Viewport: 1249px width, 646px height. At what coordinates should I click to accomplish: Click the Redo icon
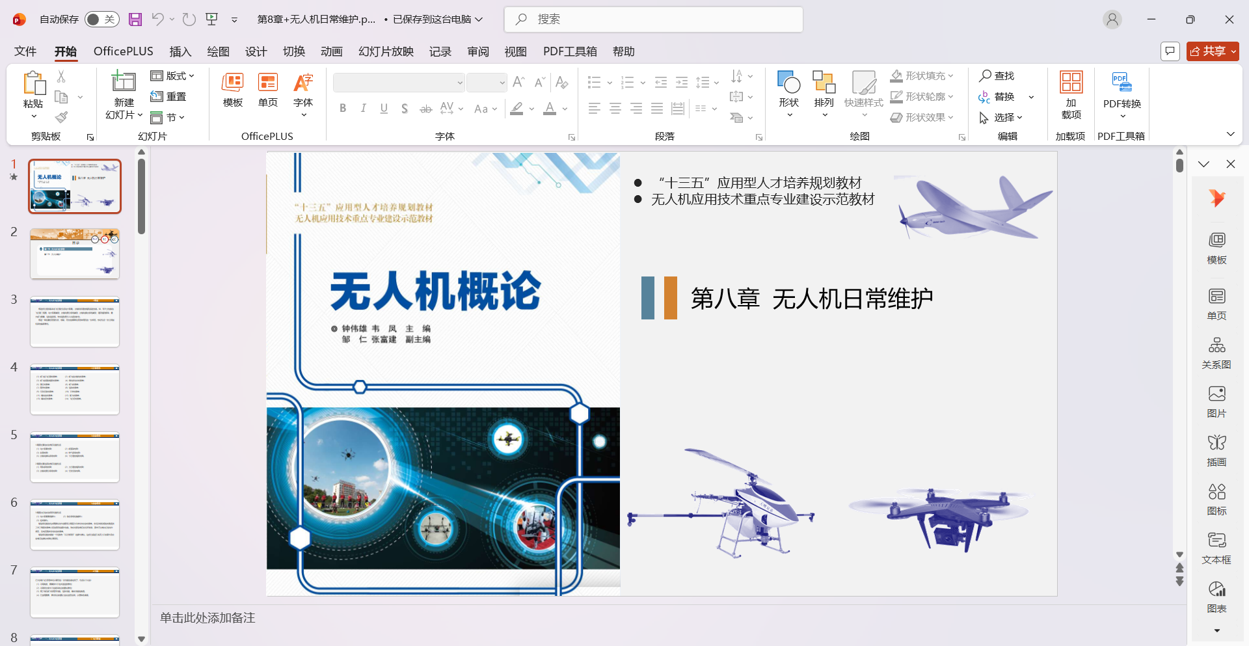[x=189, y=20]
